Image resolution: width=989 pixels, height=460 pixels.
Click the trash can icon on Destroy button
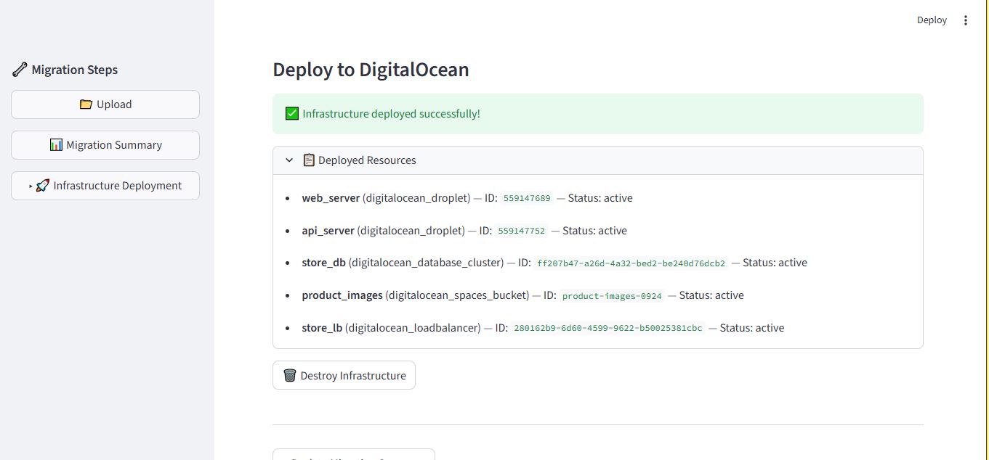click(289, 375)
